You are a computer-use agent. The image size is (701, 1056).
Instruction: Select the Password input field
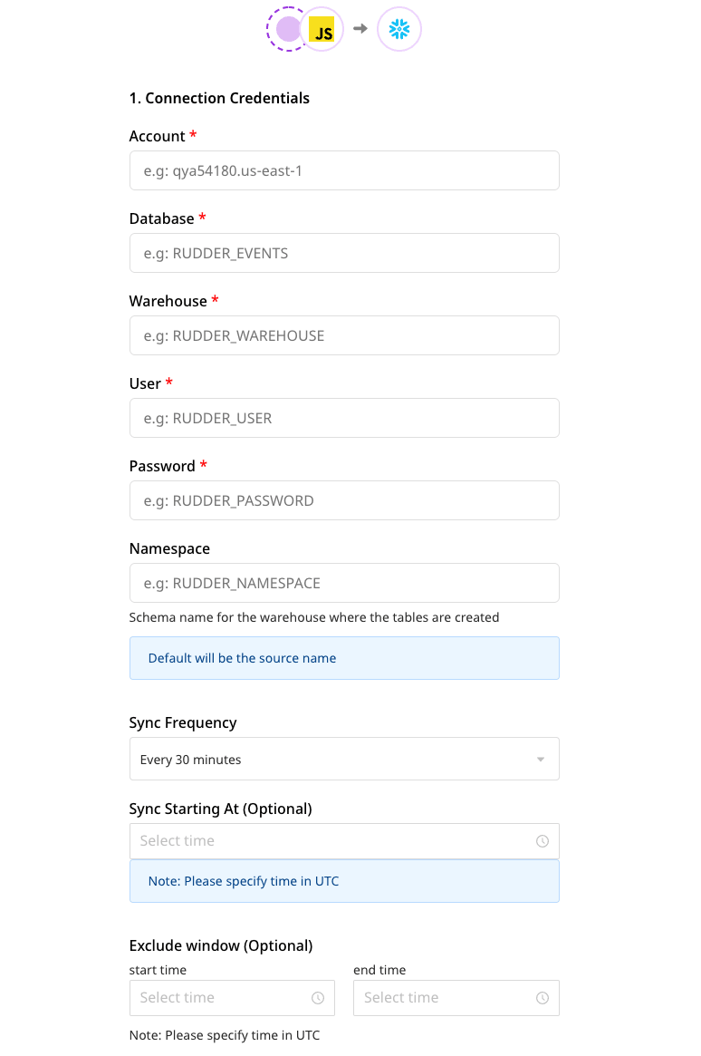344,500
